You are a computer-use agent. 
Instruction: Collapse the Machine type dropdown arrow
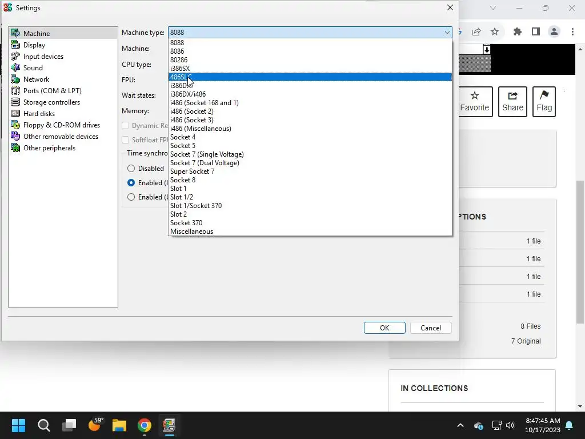[x=447, y=33]
